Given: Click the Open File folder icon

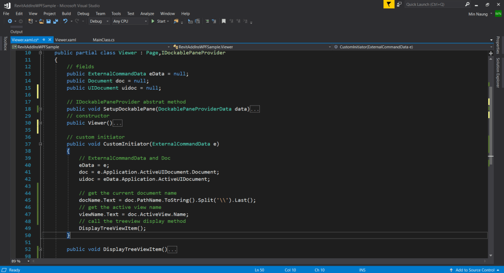Looking at the screenshot, I should (x=42, y=21).
